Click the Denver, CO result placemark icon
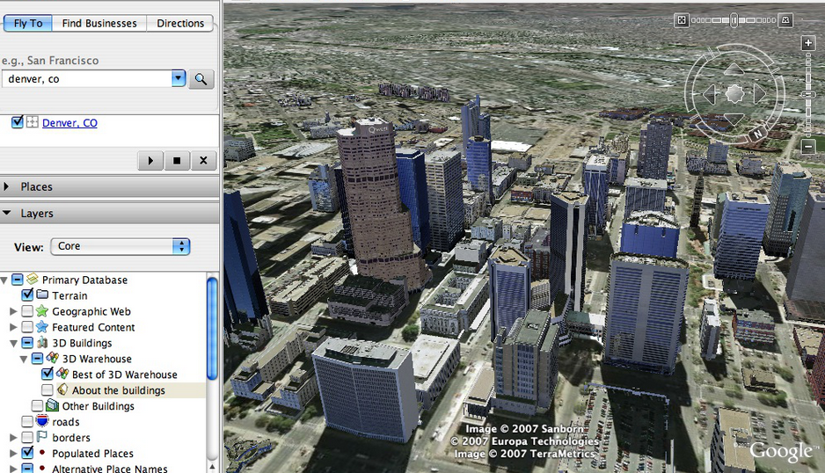Image resolution: width=825 pixels, height=473 pixels. (32, 122)
